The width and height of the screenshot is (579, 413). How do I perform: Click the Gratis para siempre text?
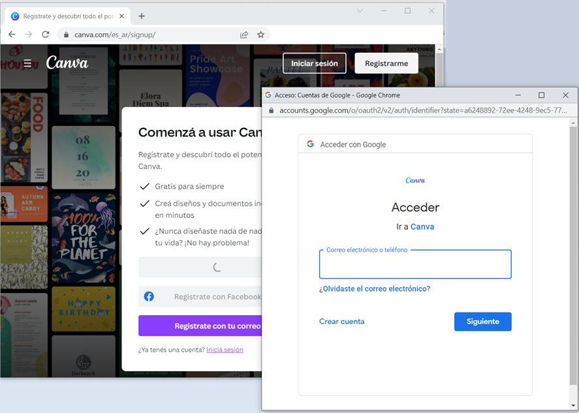tap(189, 187)
